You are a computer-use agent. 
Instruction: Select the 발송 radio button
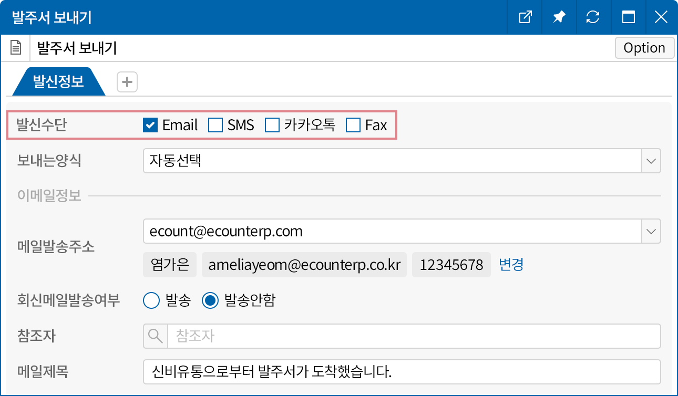[x=151, y=300]
